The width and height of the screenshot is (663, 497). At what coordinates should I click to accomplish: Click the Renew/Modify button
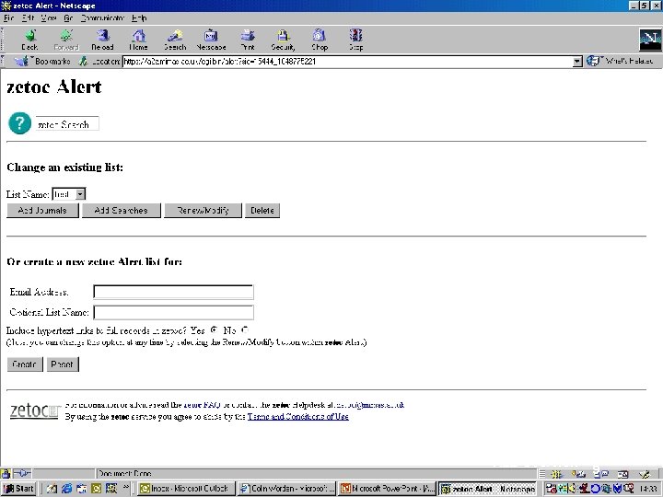[x=203, y=211]
